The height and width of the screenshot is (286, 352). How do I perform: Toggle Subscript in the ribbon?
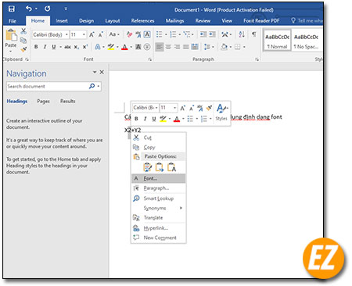(x=76, y=47)
